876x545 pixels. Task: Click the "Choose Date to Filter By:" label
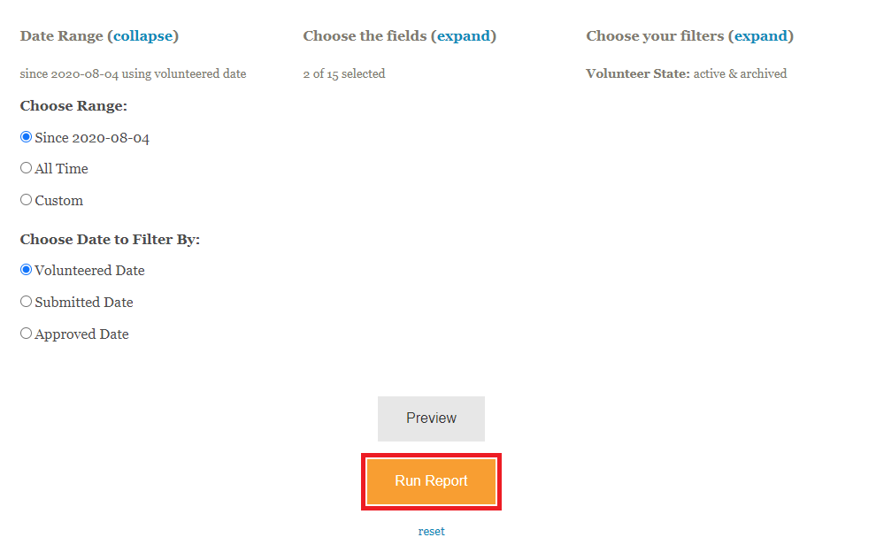(x=110, y=240)
